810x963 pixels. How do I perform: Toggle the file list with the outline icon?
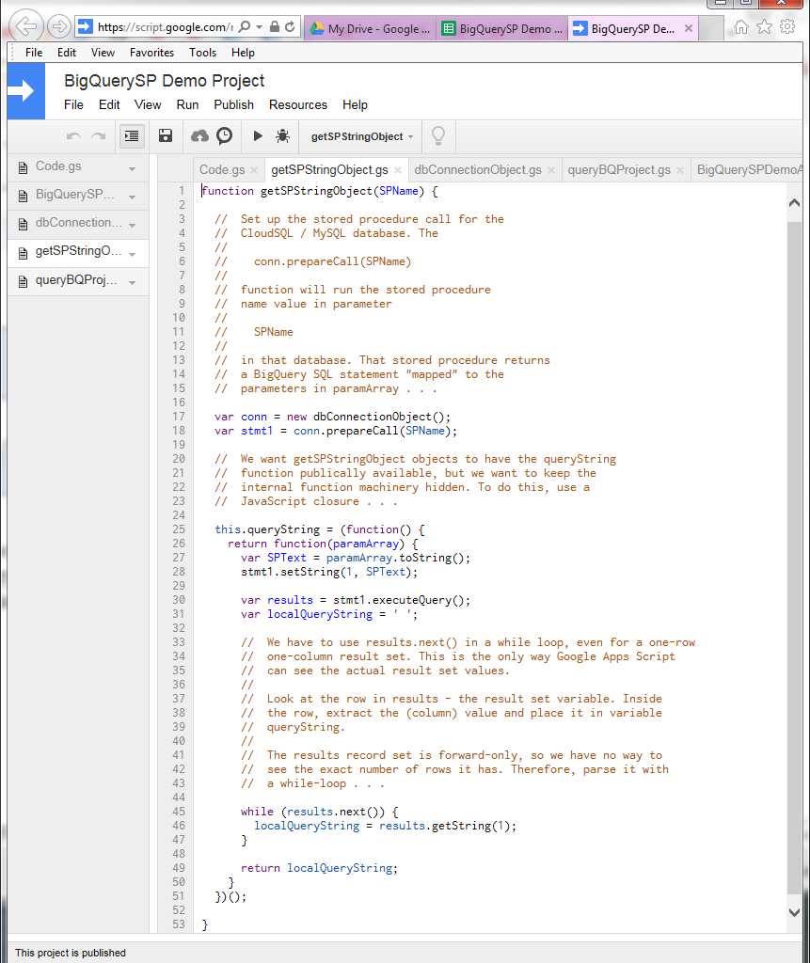[x=131, y=135]
